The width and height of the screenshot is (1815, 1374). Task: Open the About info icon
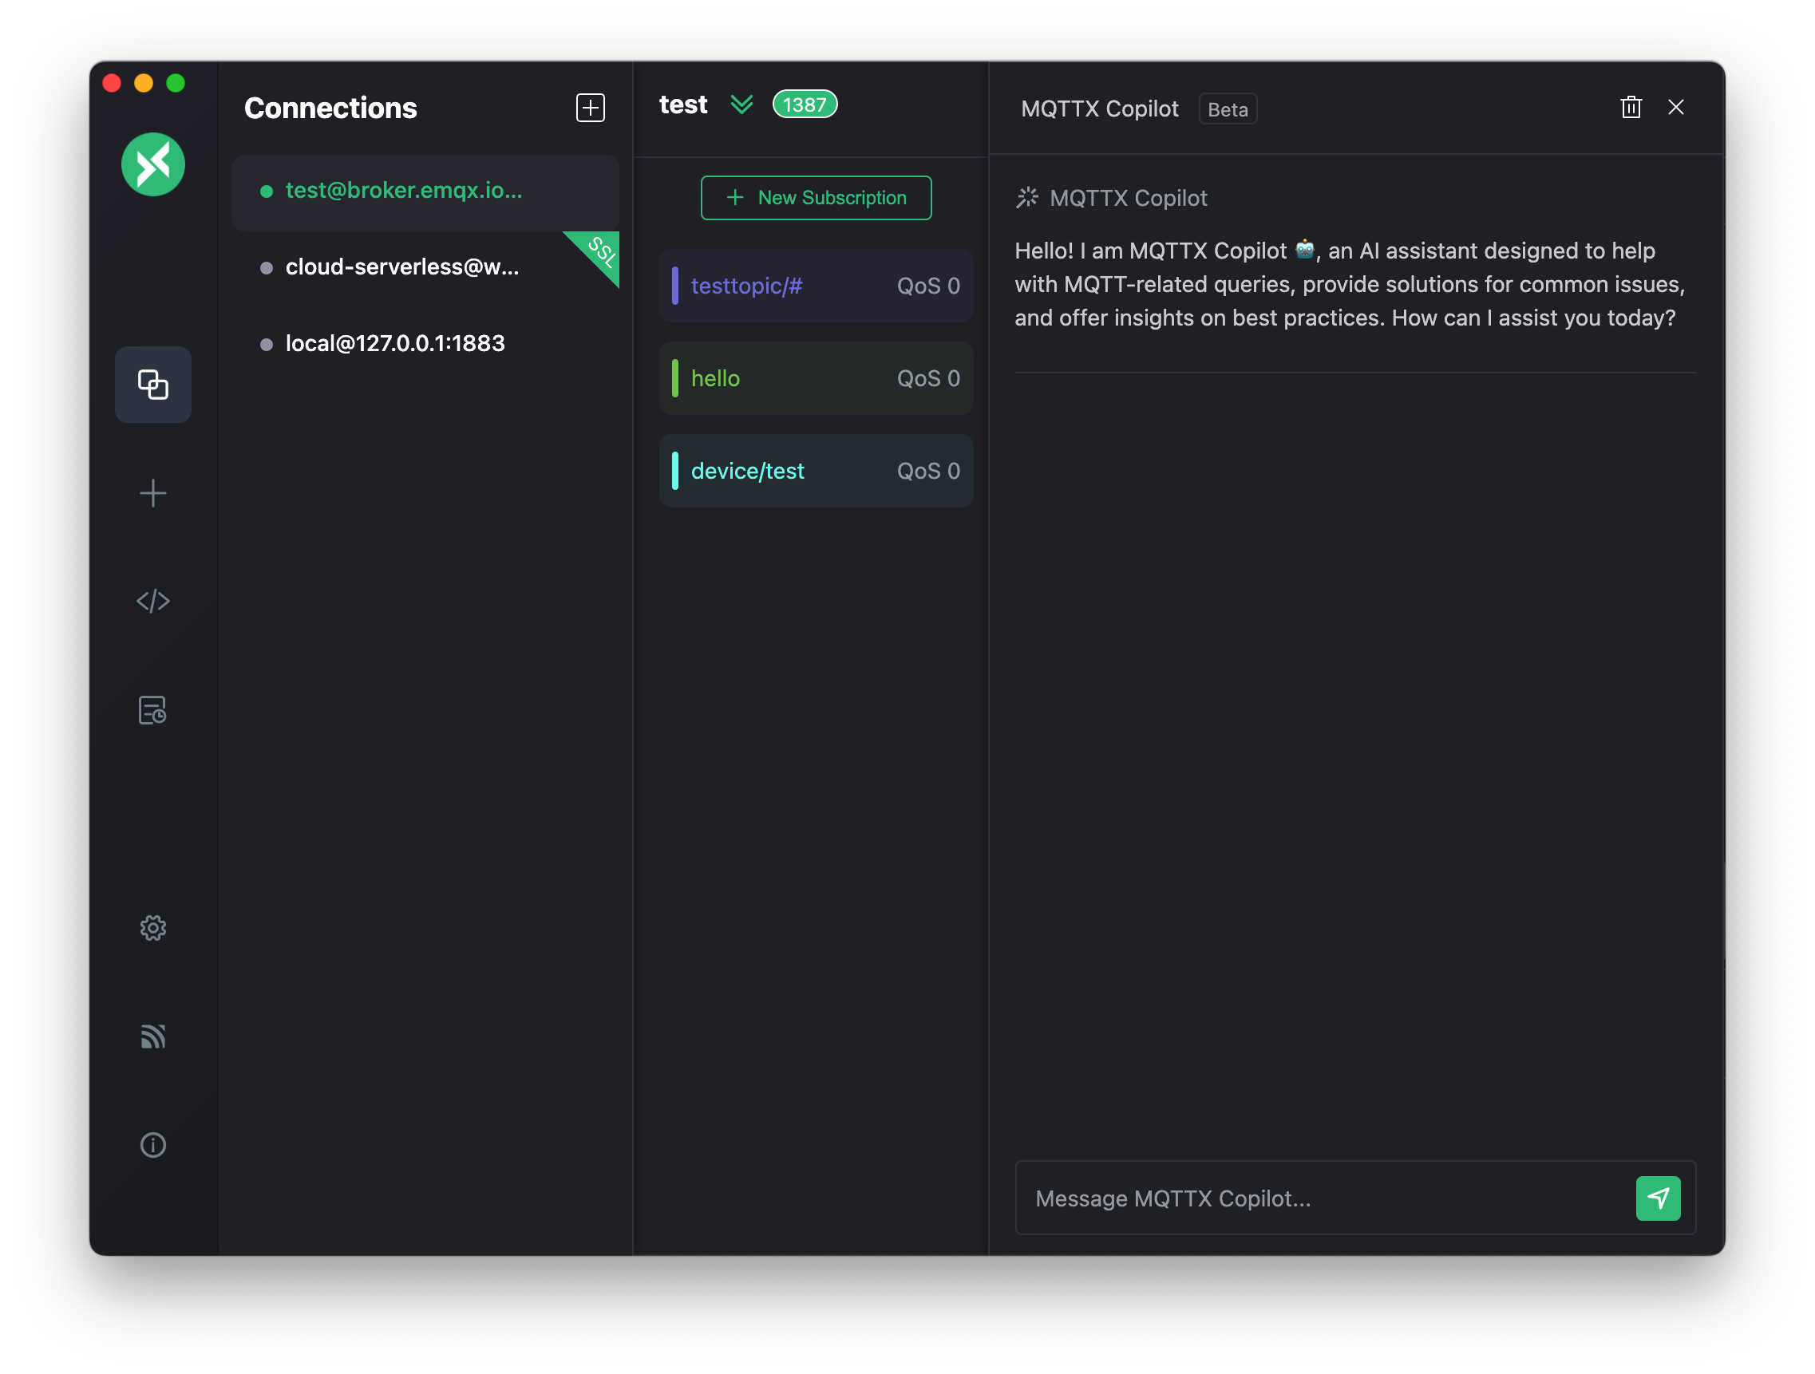(x=152, y=1144)
